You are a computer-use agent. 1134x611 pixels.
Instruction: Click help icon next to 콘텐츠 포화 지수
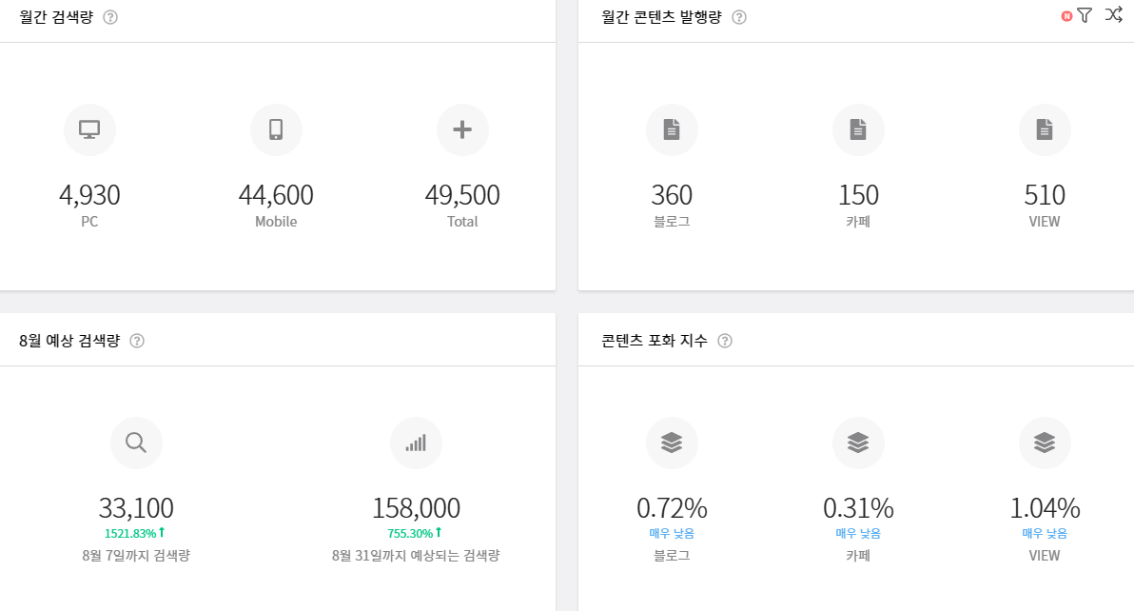725,341
